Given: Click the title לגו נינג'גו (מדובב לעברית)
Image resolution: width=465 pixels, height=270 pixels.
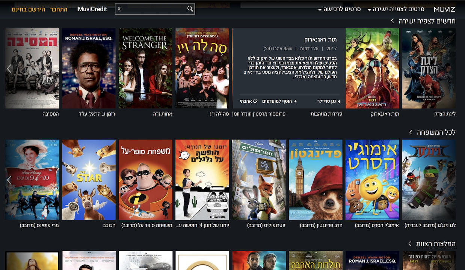Looking at the screenshot, I should pos(430,225).
